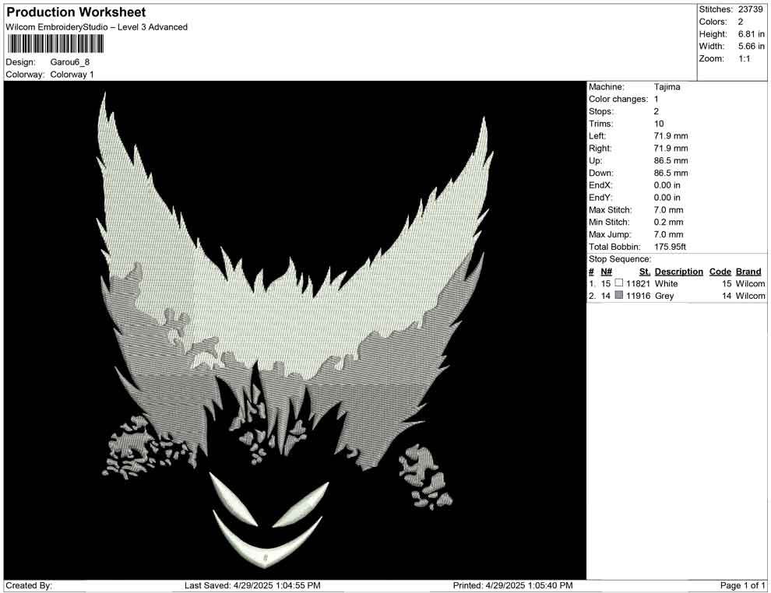Click the Printed timestamp
The image size is (771, 593).
click(x=513, y=585)
